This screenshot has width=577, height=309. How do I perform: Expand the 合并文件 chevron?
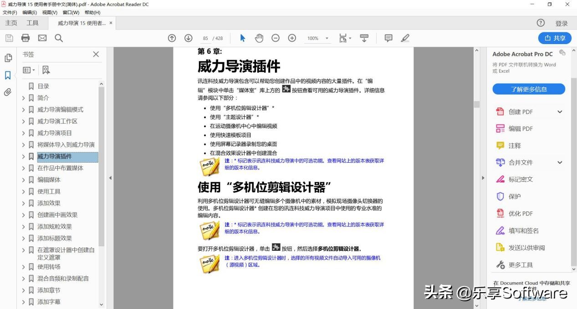coord(560,162)
